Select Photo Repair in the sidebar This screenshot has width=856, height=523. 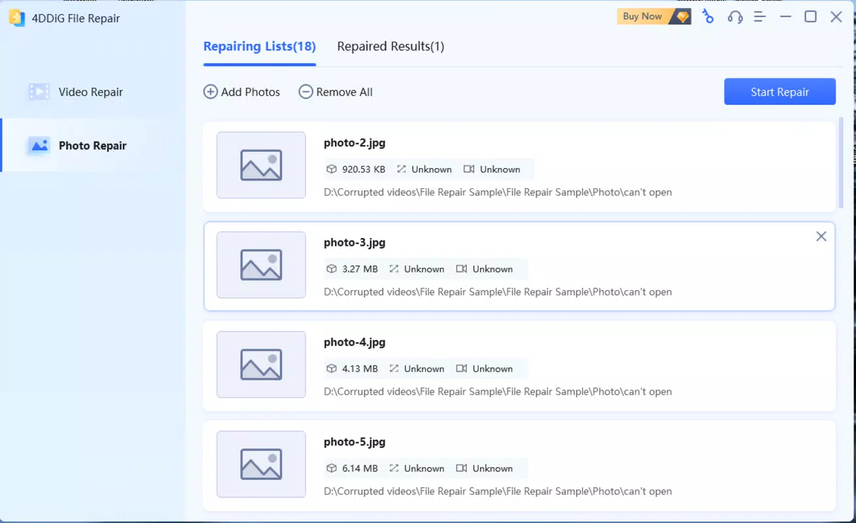click(x=93, y=145)
